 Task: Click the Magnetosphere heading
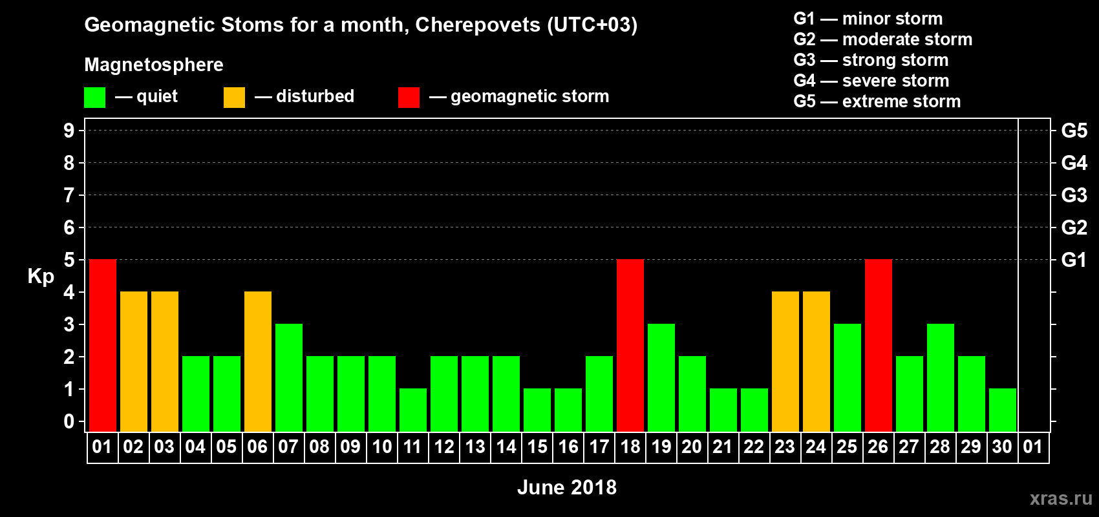pos(154,65)
